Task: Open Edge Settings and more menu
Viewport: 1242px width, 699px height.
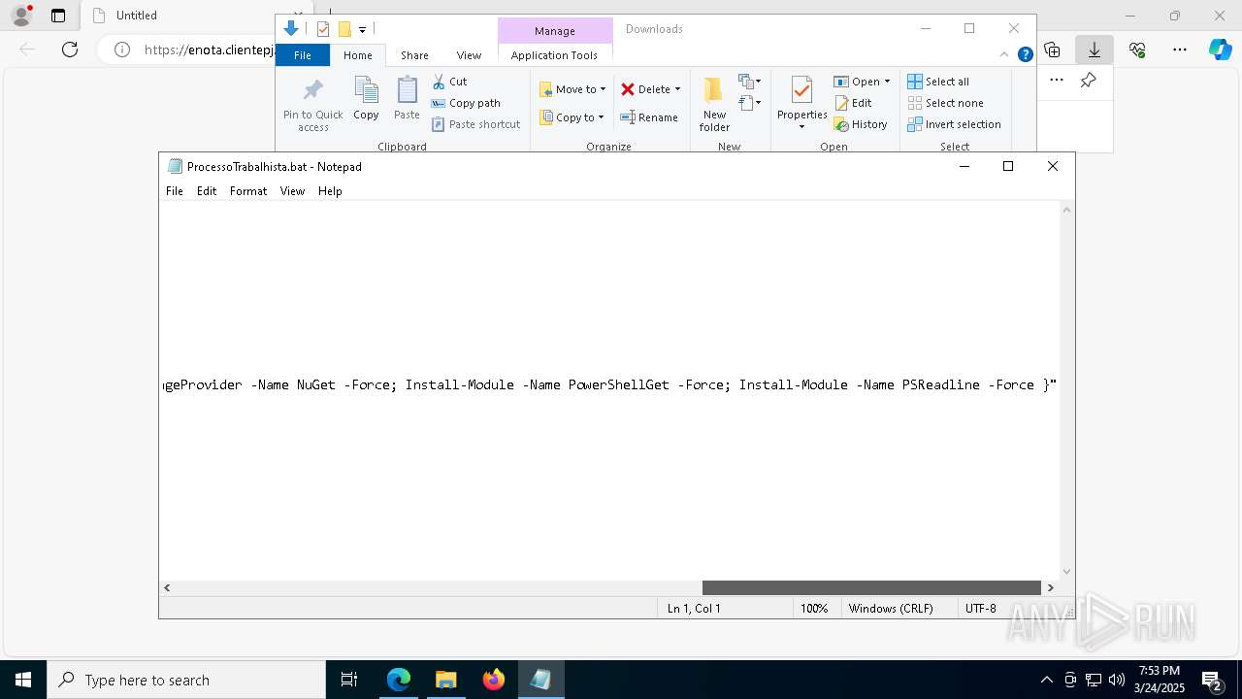Action: (x=1180, y=50)
